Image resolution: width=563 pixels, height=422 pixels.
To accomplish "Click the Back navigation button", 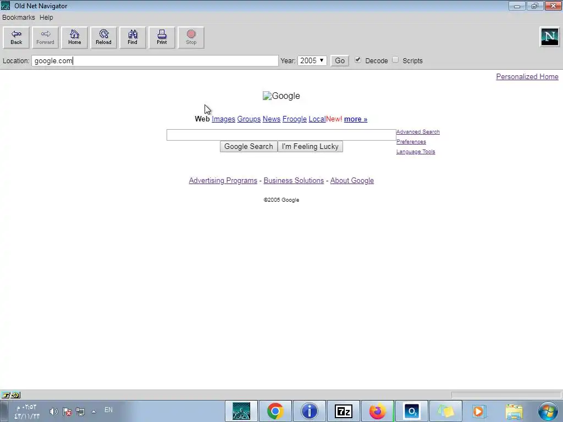I will coord(16,37).
